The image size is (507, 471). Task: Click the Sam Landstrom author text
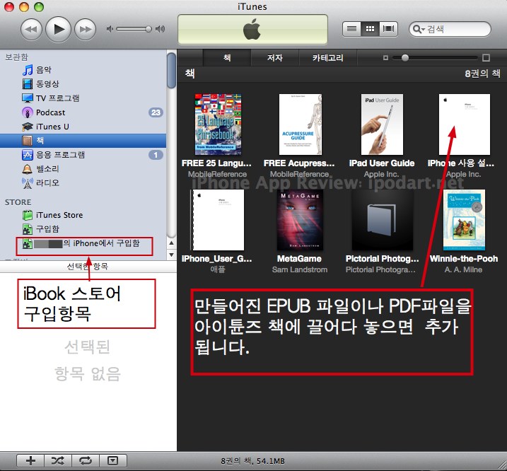300,269
